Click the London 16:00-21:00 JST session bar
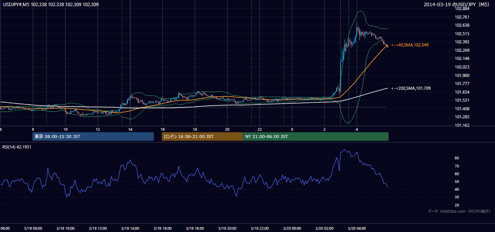 coord(202,136)
